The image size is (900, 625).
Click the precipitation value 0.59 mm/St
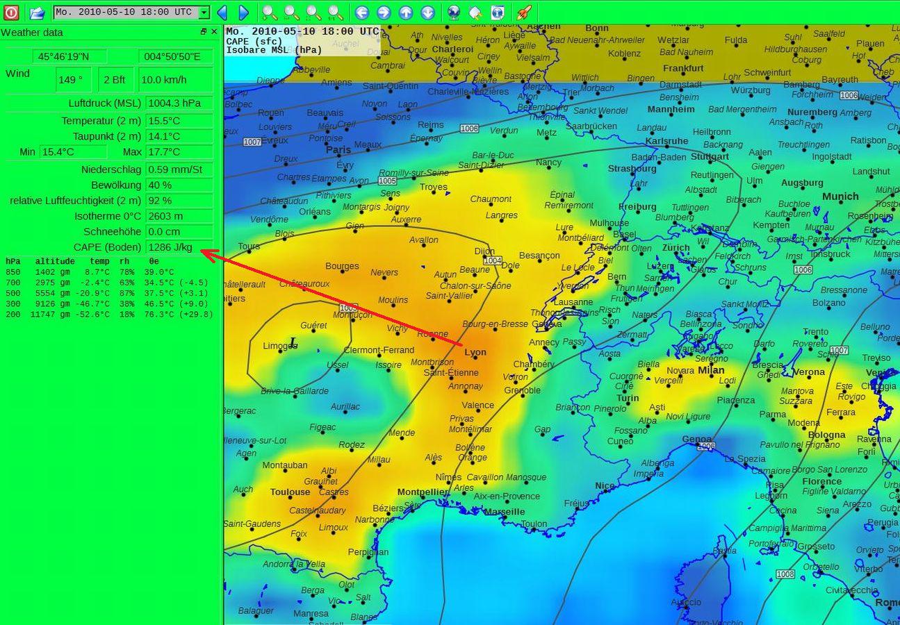[179, 169]
